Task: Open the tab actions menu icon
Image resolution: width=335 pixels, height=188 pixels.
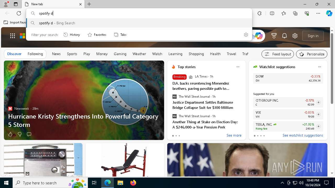Action: [x=16, y=4]
